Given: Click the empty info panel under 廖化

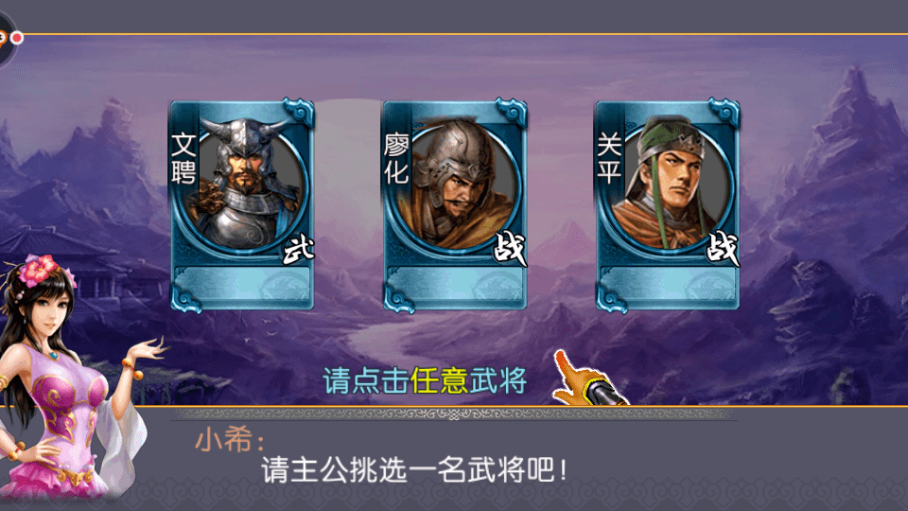Looking at the screenshot, I should click(x=455, y=285).
